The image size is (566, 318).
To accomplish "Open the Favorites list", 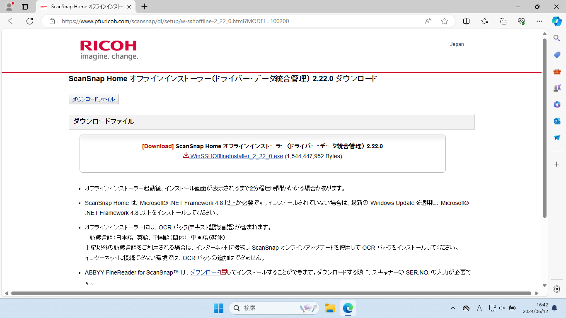I will pyautogui.click(x=485, y=21).
